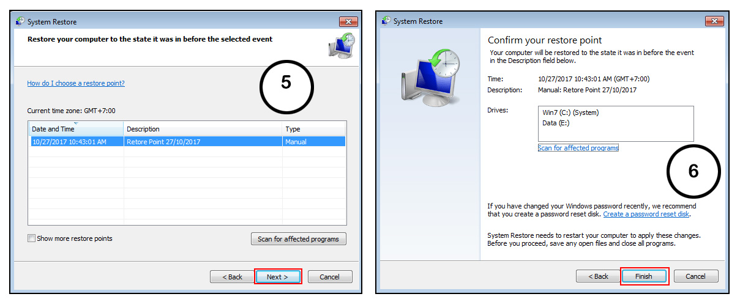
Task: Click the System Restore title icon in left window
Action: (x=20, y=21)
